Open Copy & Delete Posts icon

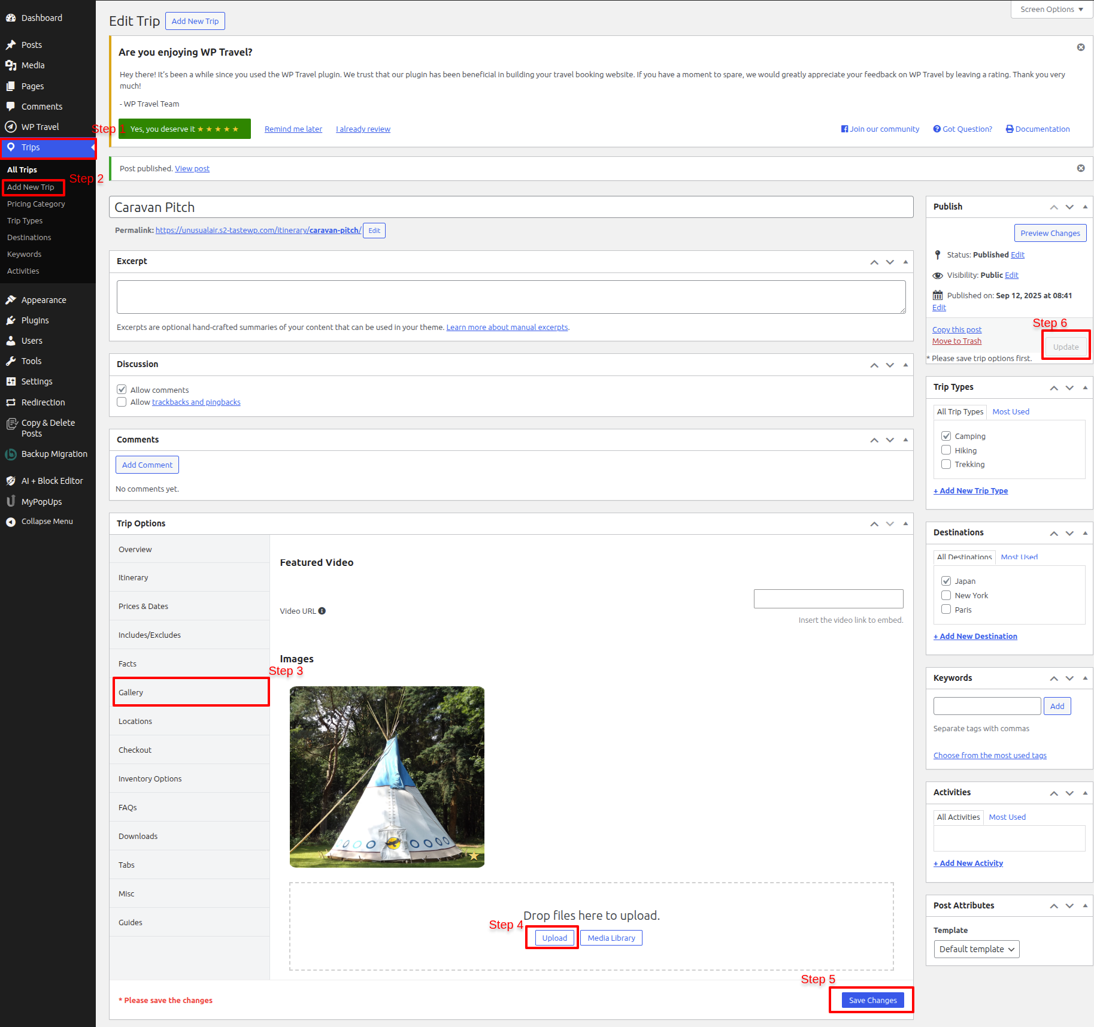click(x=11, y=423)
